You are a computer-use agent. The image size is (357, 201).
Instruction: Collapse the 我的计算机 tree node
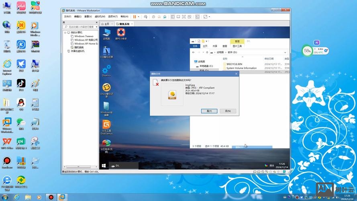point(65,33)
